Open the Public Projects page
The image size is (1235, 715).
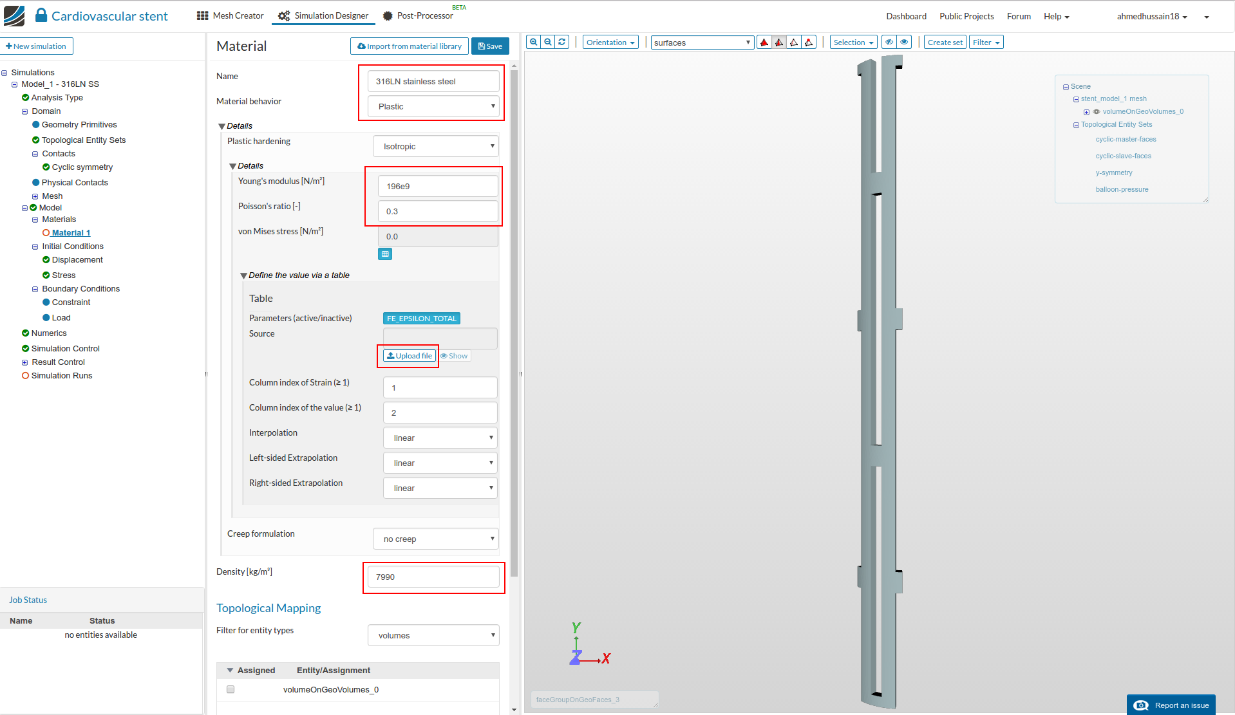(966, 16)
